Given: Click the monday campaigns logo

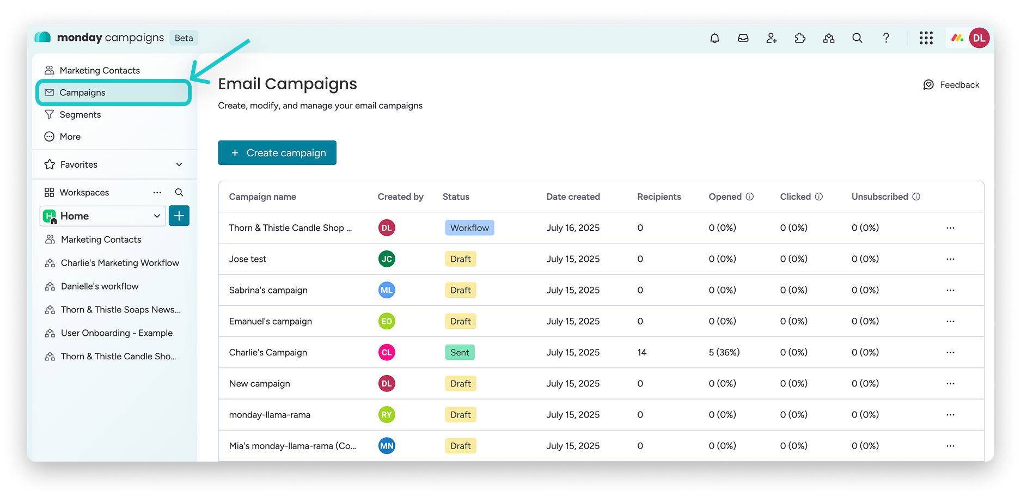Looking at the screenshot, I should click(99, 38).
